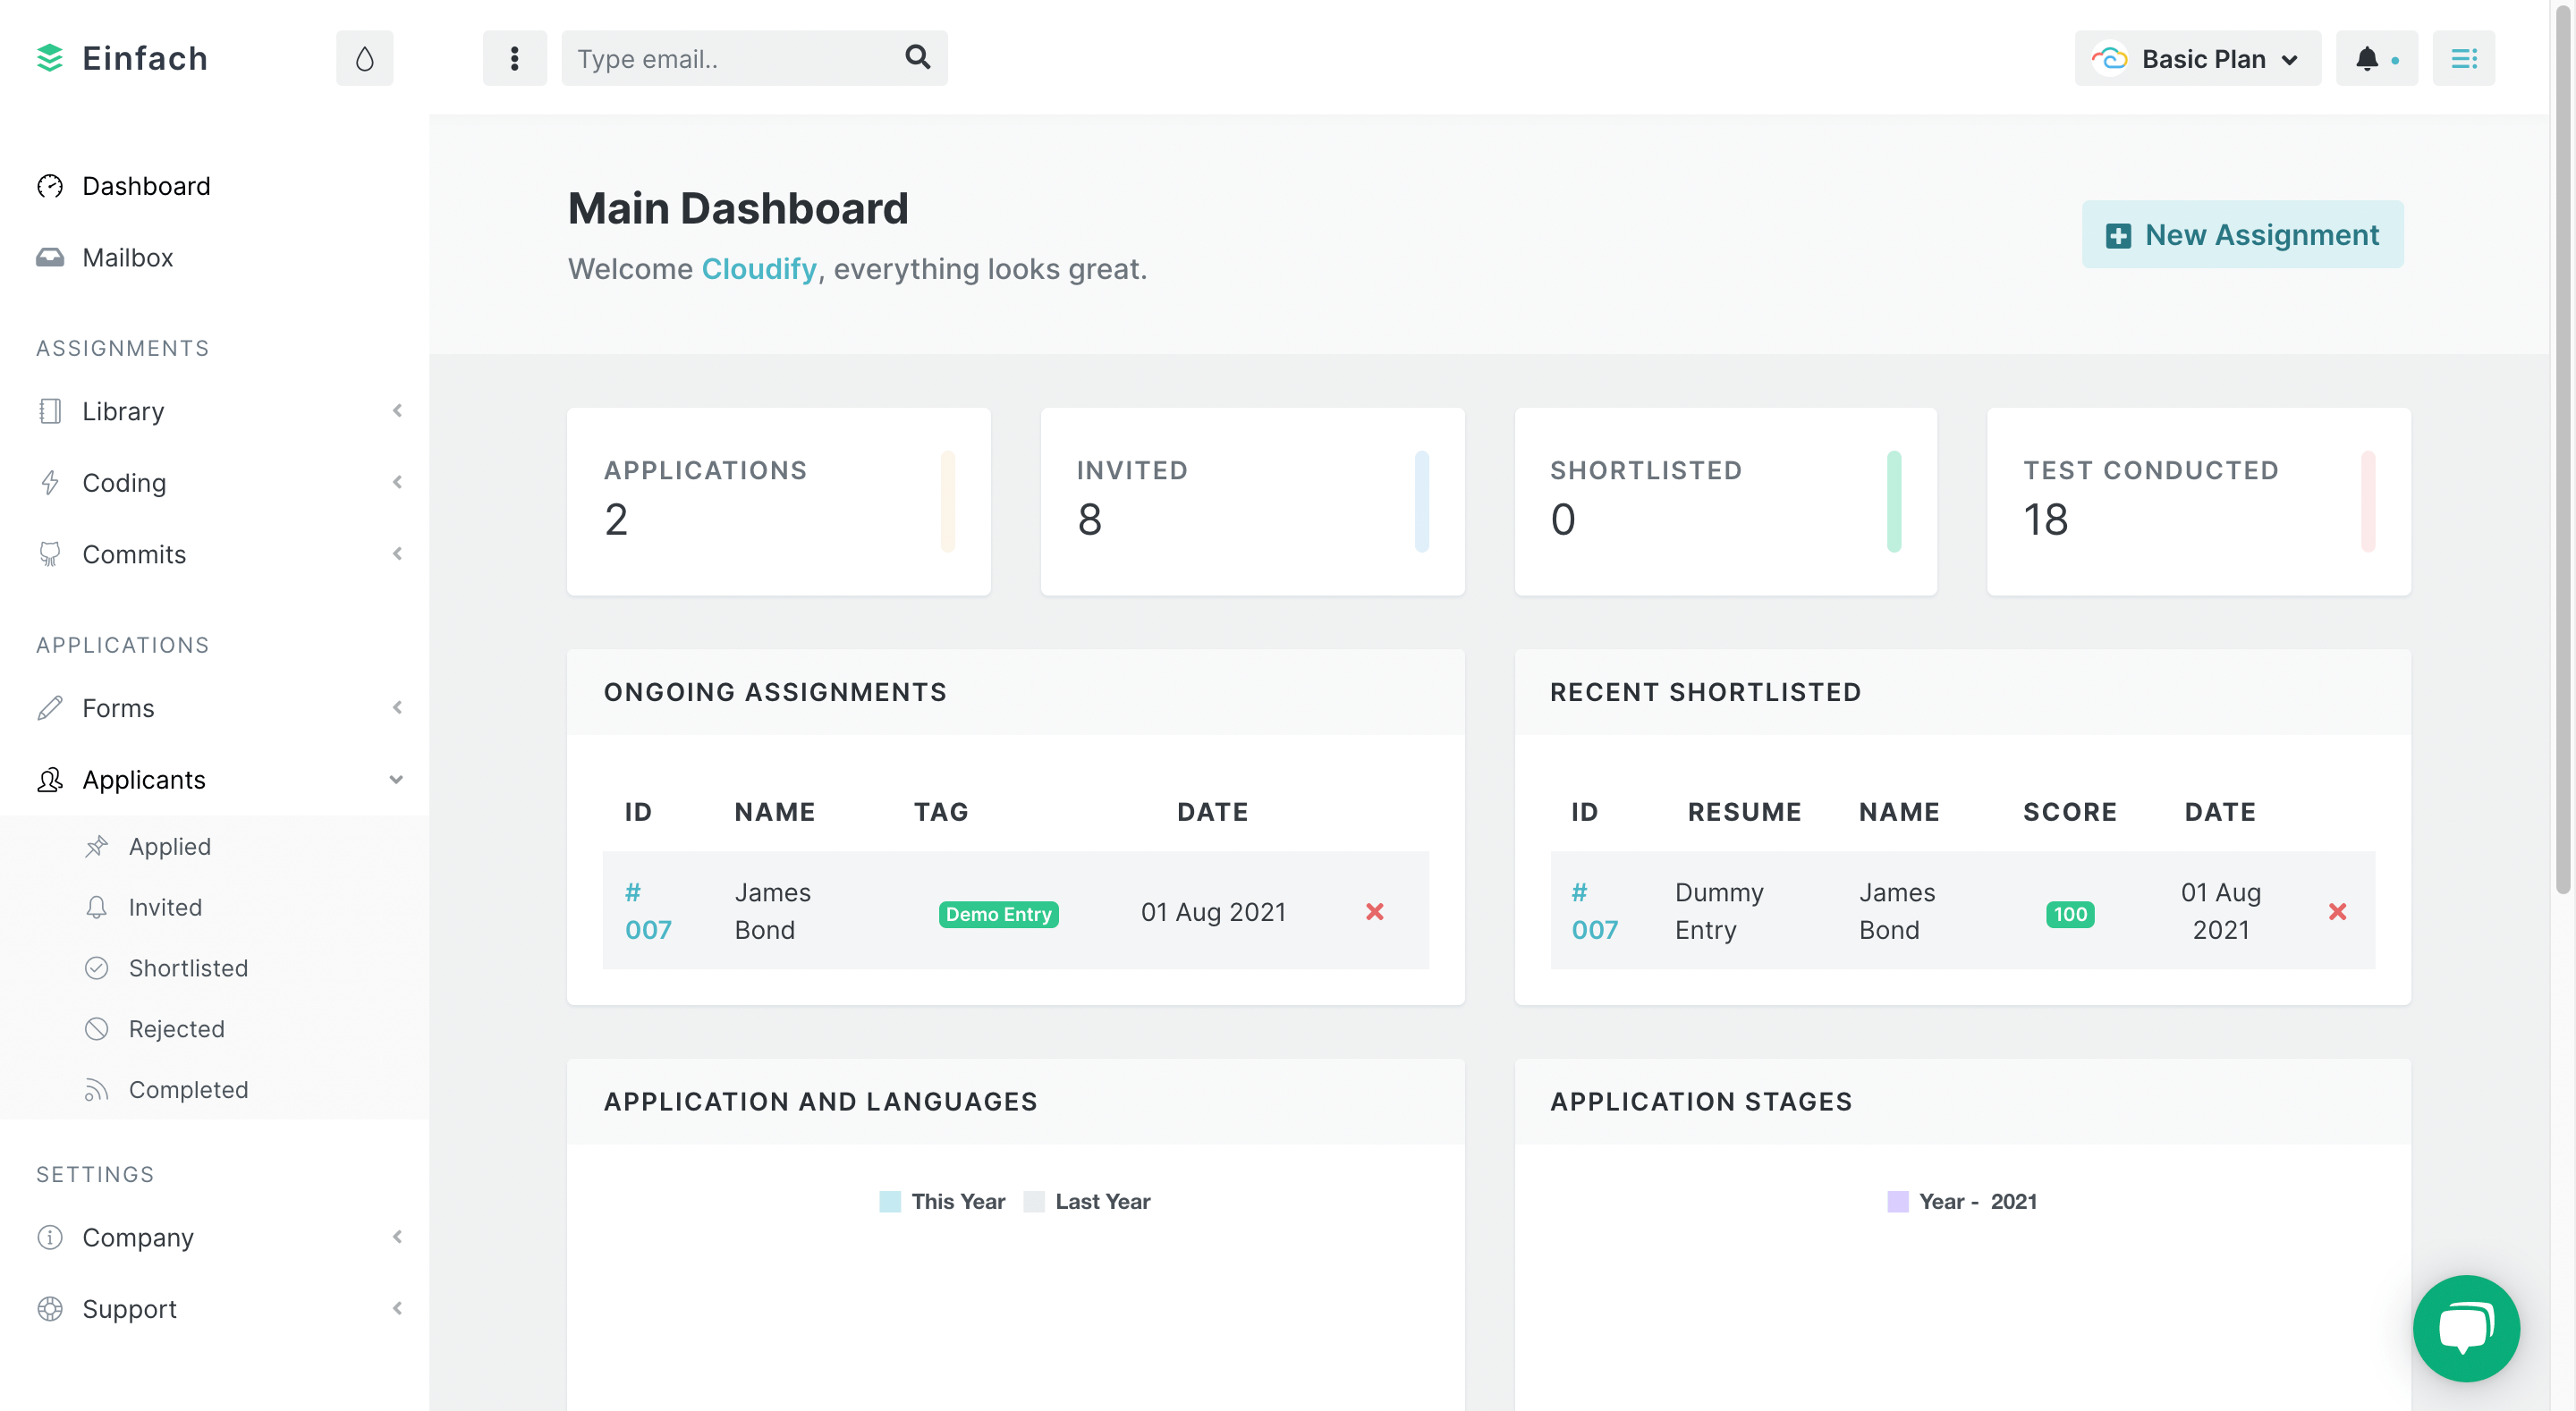This screenshot has height=1411, width=2576.
Task: Click the Commits icon in sidebar
Action: pyautogui.click(x=48, y=553)
